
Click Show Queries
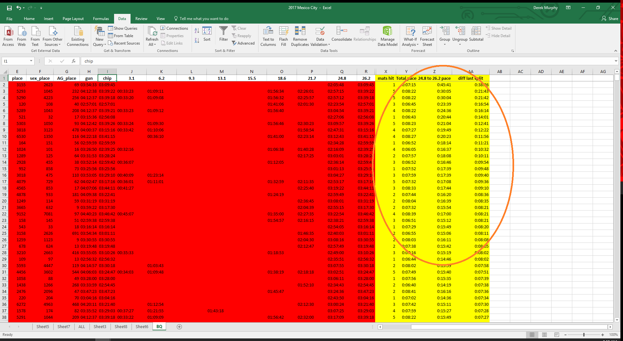123,28
